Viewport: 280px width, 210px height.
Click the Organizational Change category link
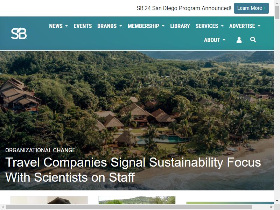pos(40,150)
